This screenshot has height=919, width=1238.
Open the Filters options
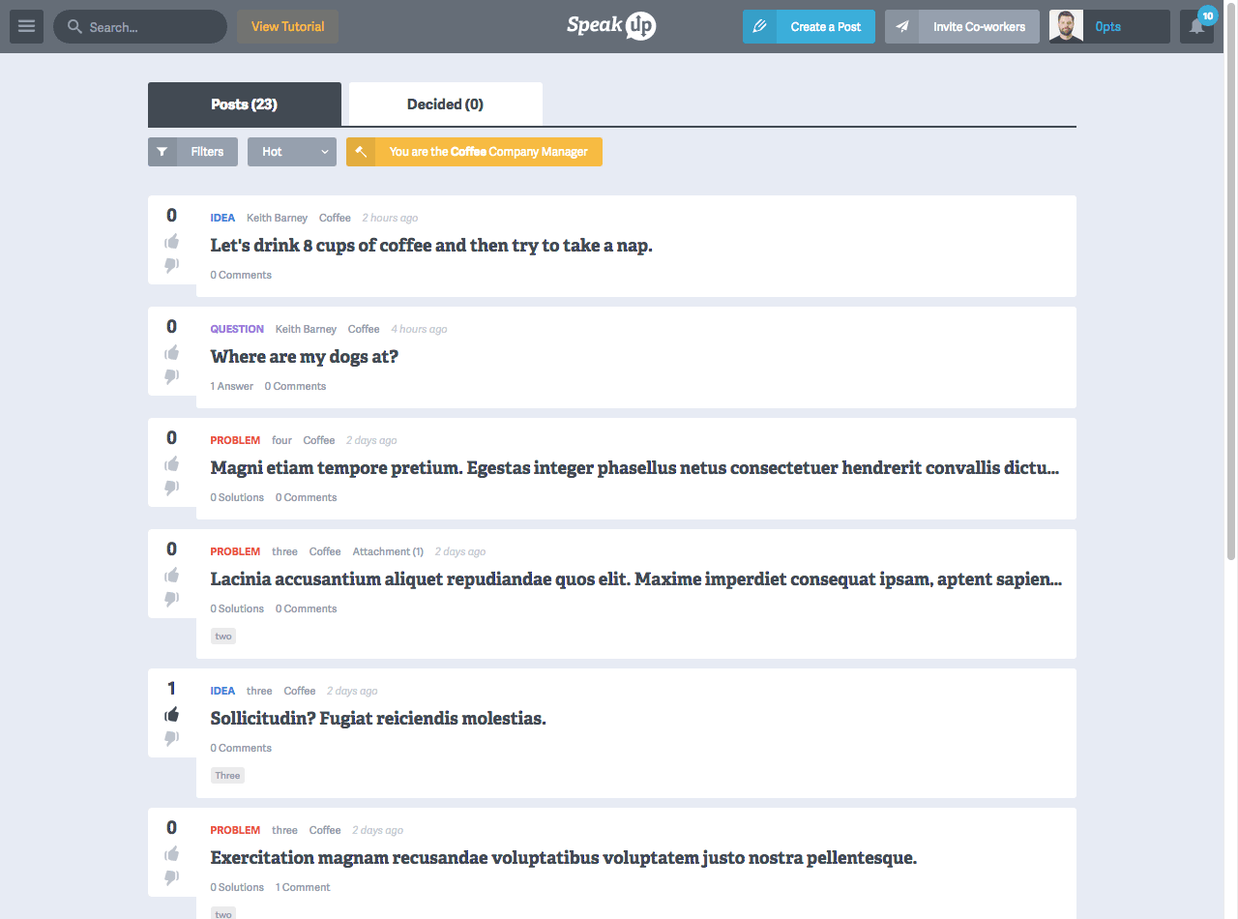tap(207, 152)
